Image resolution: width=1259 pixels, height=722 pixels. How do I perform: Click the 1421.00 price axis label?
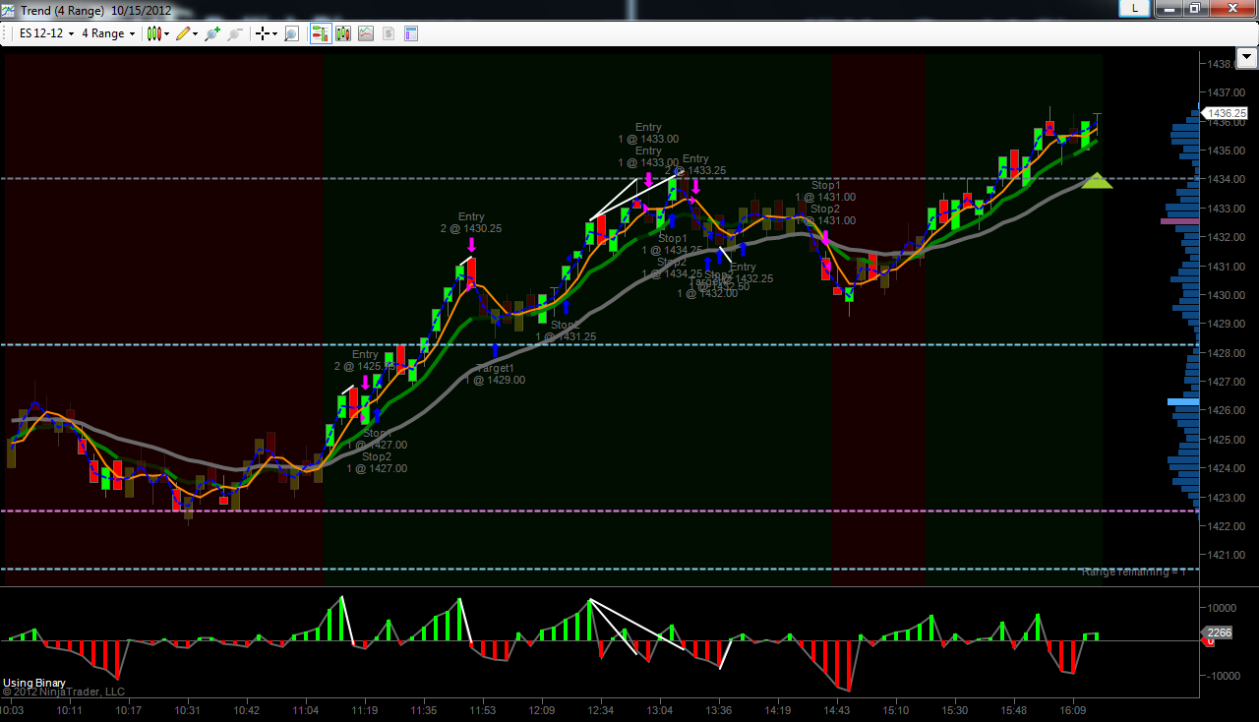pos(1227,555)
